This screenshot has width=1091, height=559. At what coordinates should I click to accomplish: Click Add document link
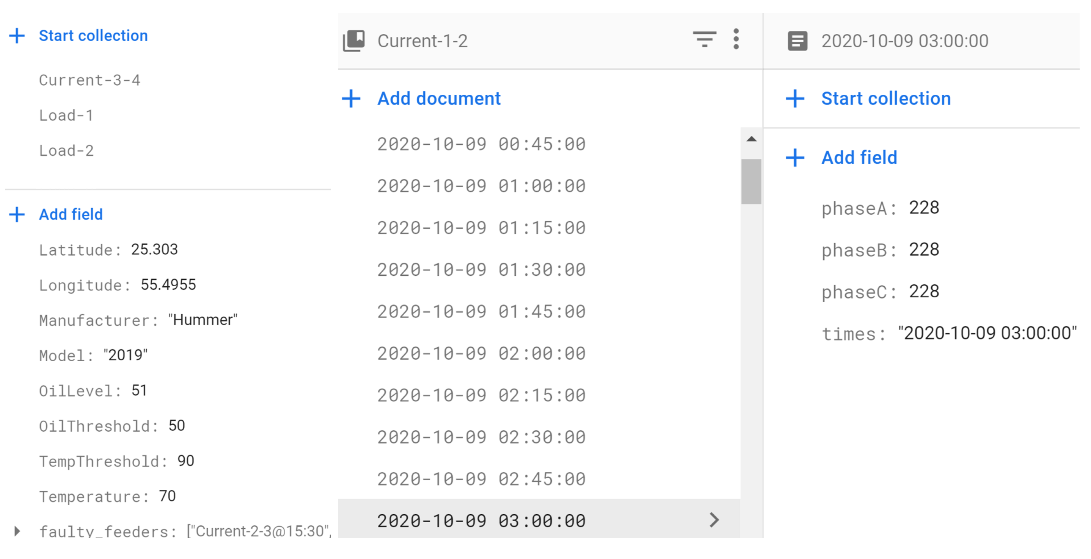[439, 98]
